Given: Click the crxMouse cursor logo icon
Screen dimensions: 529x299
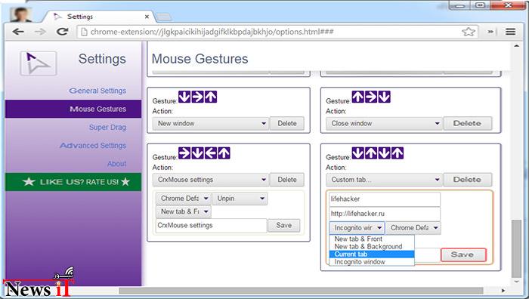Looking at the screenshot, I should coord(38,63).
